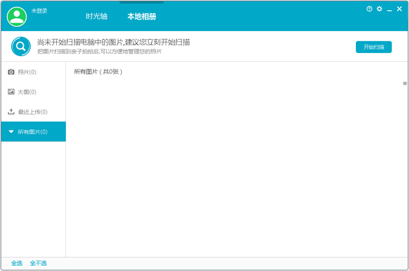Image resolution: width=409 pixels, height=271 pixels.
Task: Open the 大图(0) category label
Action: click(x=27, y=92)
